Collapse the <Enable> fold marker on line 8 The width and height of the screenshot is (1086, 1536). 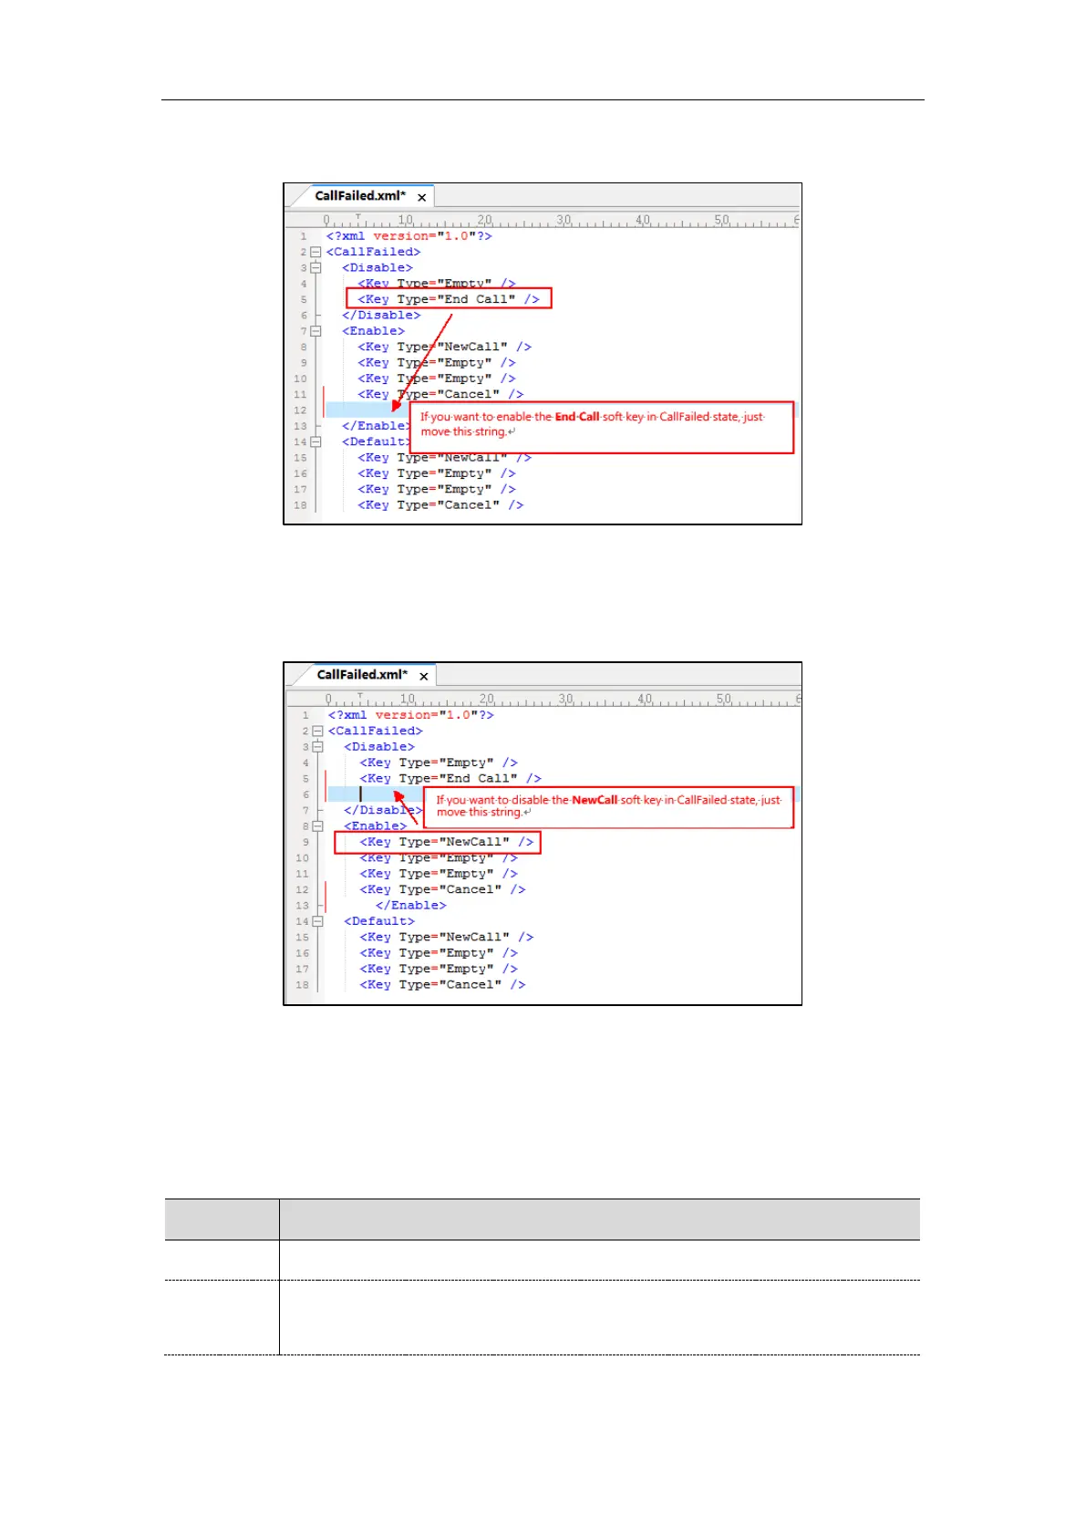click(x=317, y=826)
